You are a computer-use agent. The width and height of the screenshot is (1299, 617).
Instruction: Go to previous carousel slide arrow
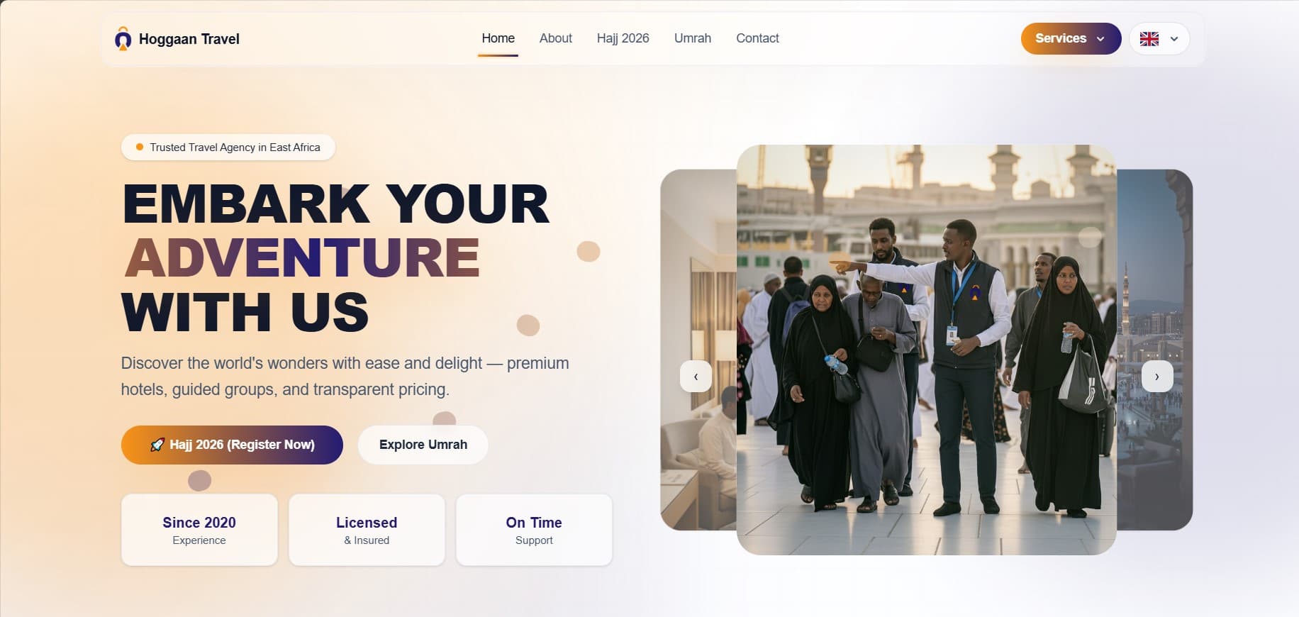696,377
